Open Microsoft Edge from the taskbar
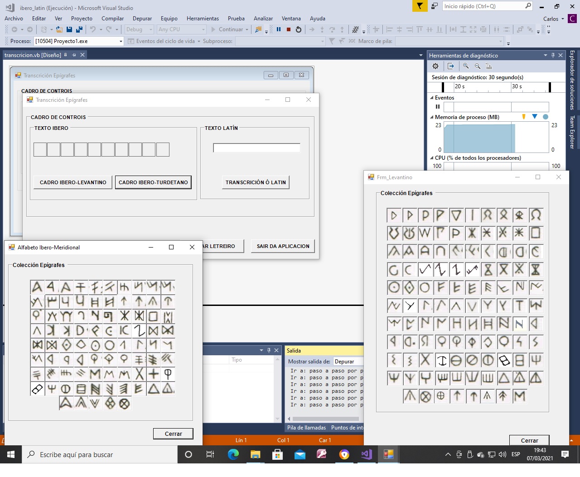 coord(233,454)
